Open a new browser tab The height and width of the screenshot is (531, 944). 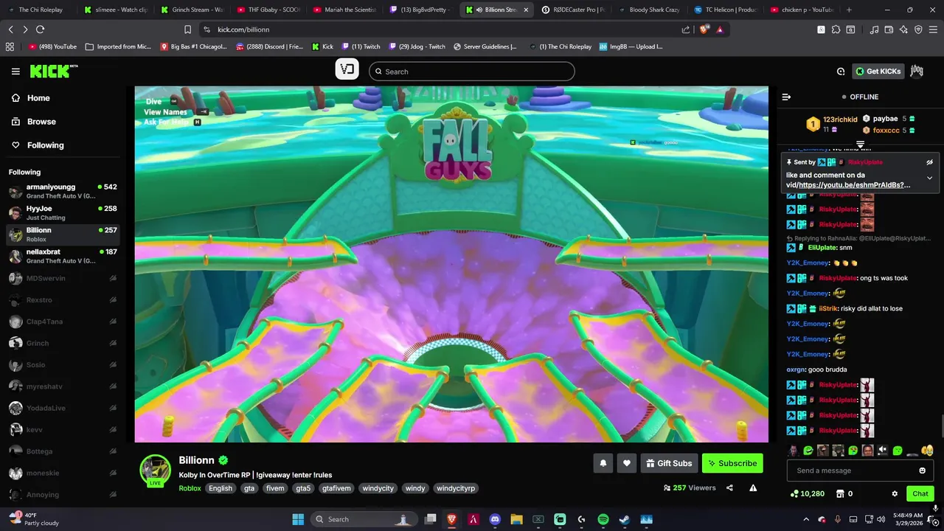(x=849, y=10)
